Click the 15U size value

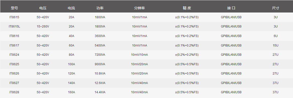(x=276, y=45)
